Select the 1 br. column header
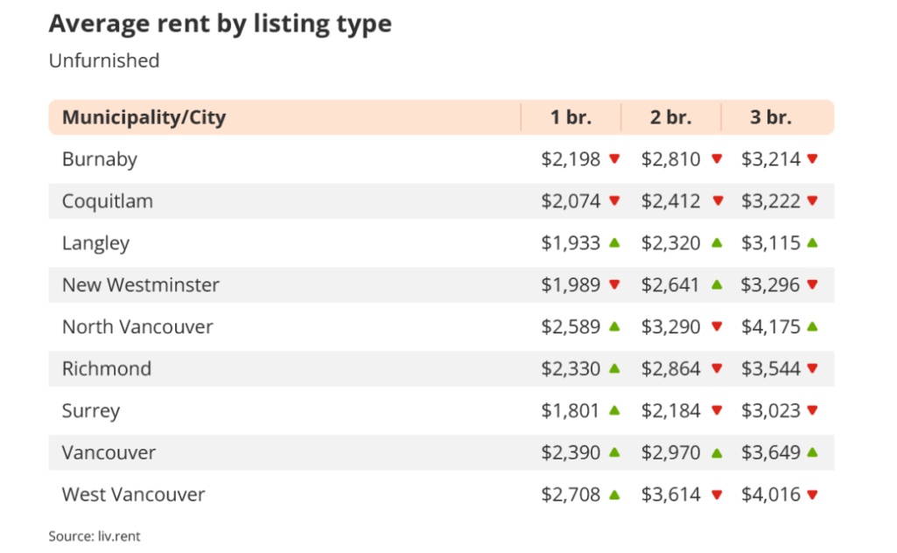 tap(571, 117)
